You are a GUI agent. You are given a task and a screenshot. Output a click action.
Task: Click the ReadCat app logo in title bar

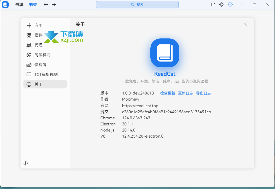point(5,5)
